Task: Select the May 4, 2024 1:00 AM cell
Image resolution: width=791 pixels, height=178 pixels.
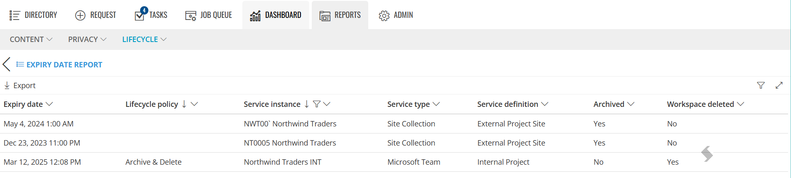Action: (x=39, y=124)
